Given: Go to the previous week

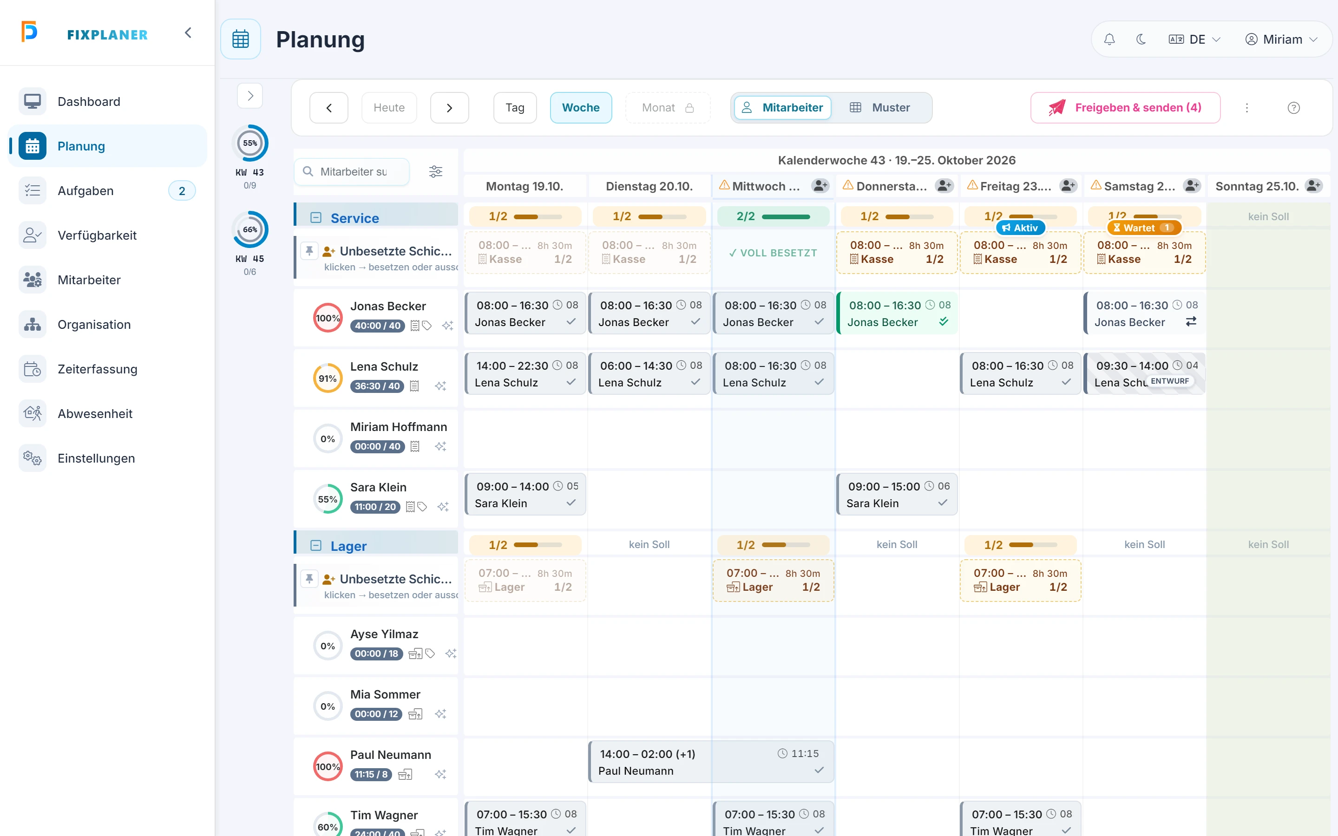Looking at the screenshot, I should [329, 108].
